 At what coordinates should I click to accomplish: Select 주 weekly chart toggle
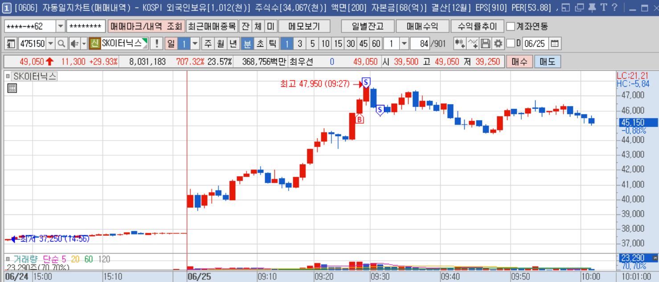[x=208, y=44]
